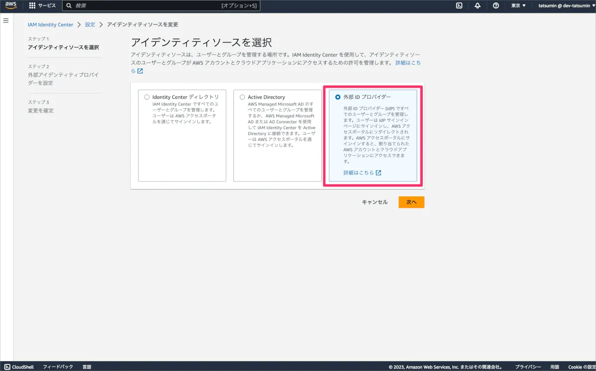Click the 次へ button
596x371 pixels.
[411, 202]
